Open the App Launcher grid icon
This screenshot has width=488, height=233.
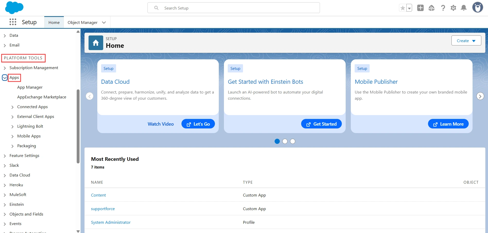[x=13, y=22]
